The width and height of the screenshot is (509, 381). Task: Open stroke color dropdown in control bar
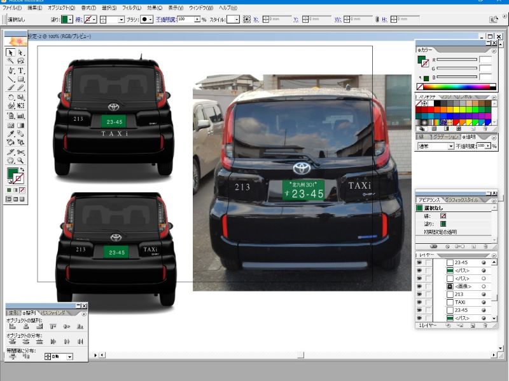(x=94, y=20)
